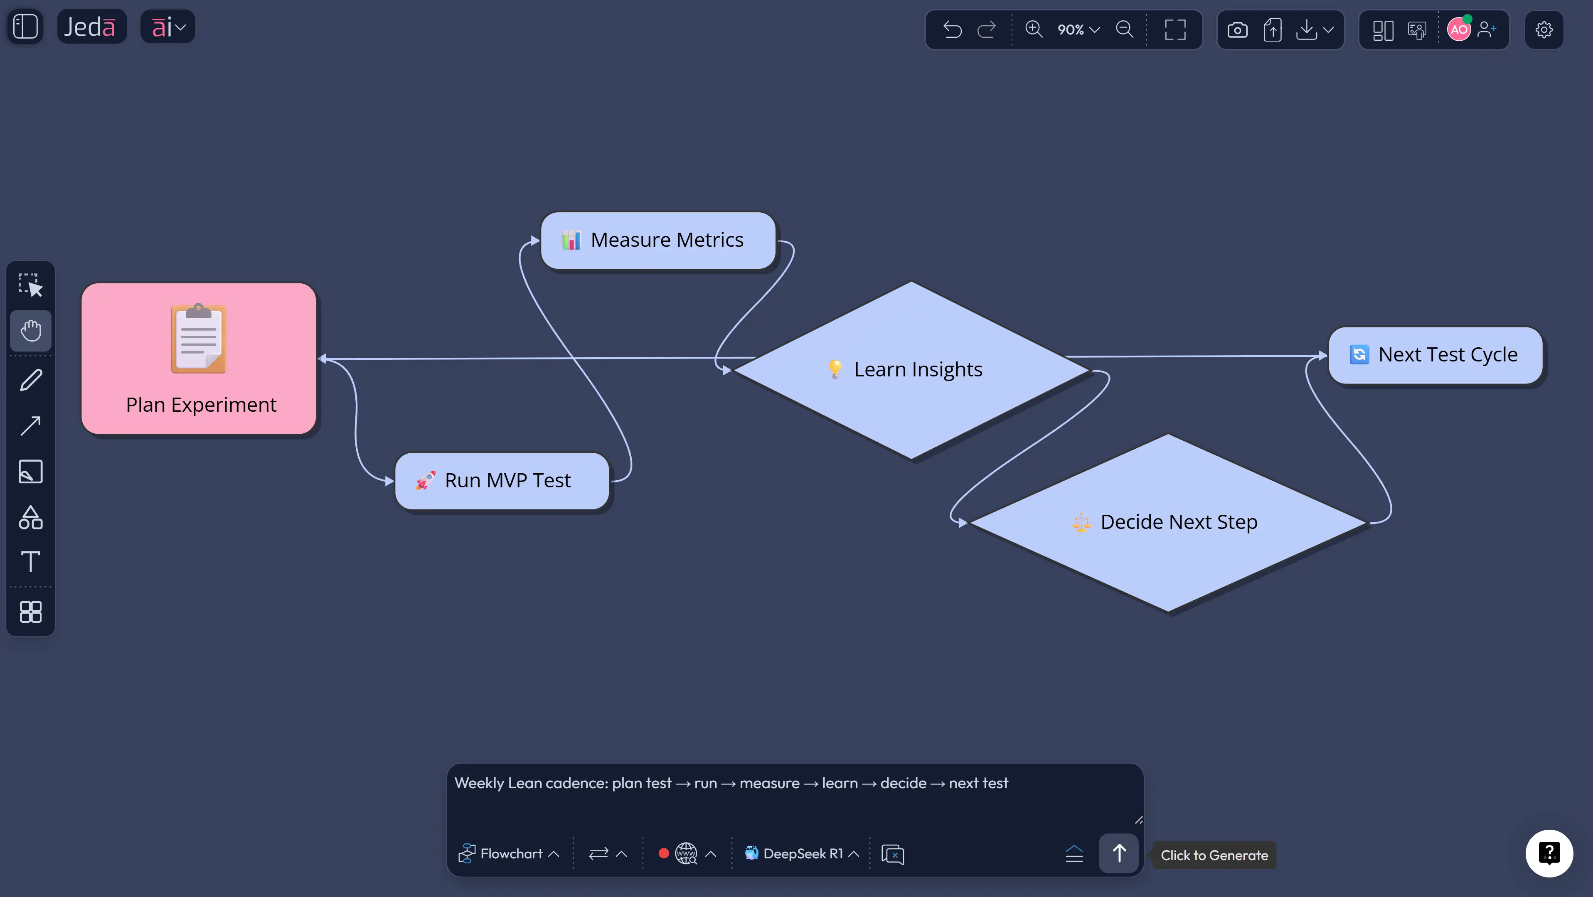Open the āi menu next to Jeda logo
1593x897 pixels.
[x=167, y=26]
